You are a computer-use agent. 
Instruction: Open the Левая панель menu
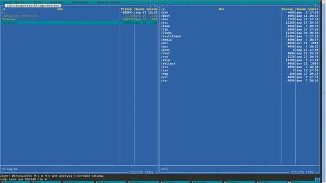(x=13, y=2)
